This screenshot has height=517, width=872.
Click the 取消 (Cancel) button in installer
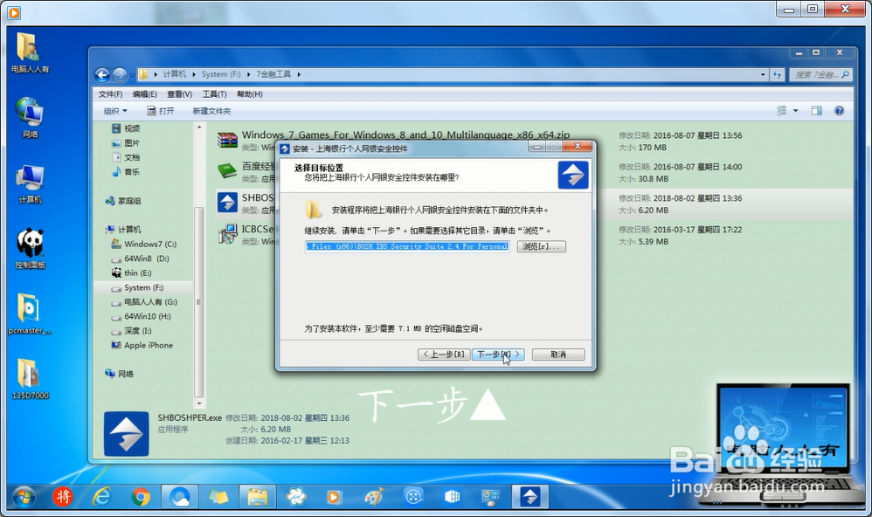click(x=557, y=354)
